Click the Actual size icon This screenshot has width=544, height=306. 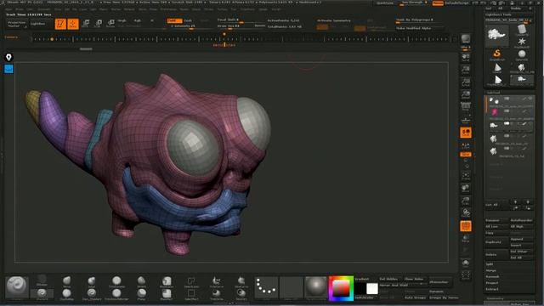tap(466, 82)
